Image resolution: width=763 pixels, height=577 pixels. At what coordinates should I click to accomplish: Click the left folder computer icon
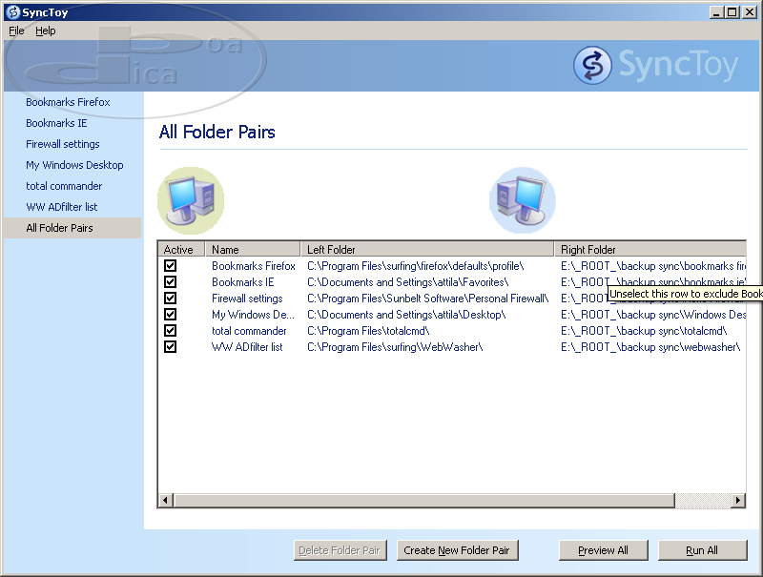[190, 200]
